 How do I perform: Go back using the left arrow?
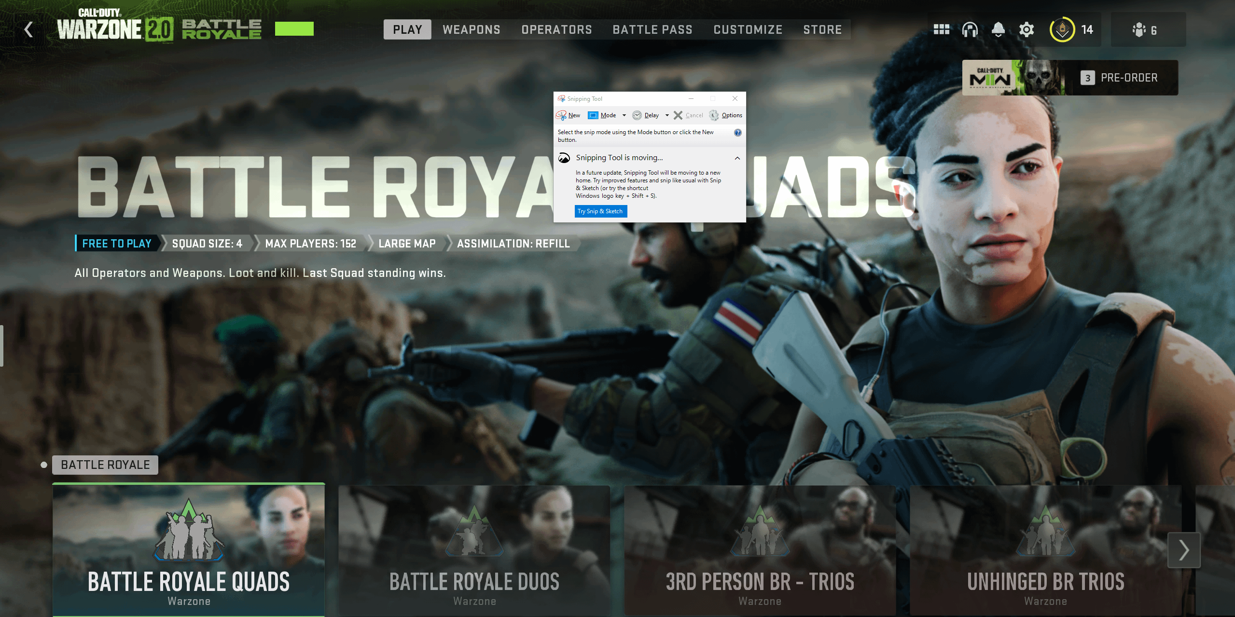(29, 29)
